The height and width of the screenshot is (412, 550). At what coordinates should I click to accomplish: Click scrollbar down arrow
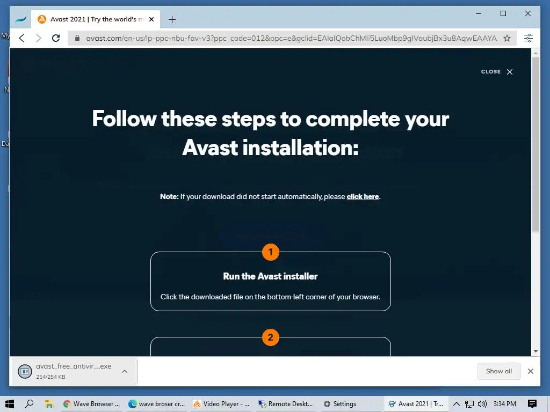point(535,351)
